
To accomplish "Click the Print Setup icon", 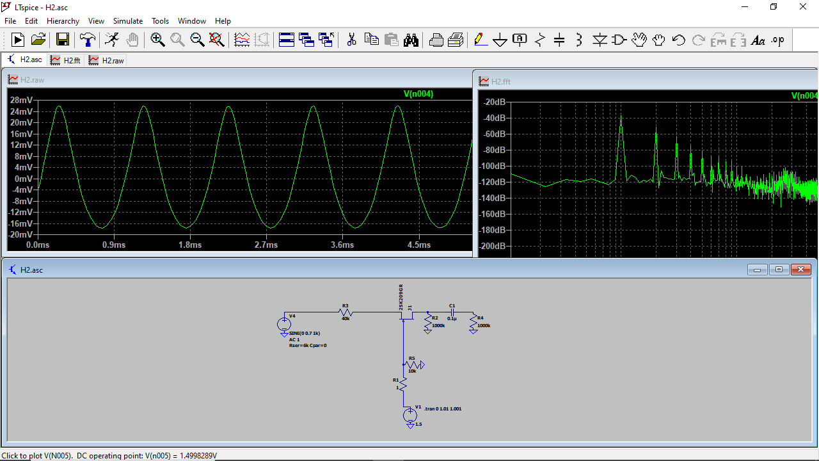I will [x=456, y=40].
